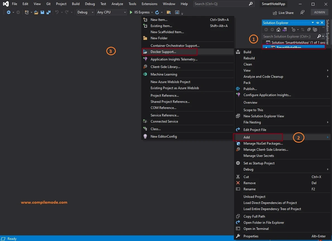Viewport: 332px width, 241px height.
Task: Expand the Add submenu arrow
Action: [328, 137]
